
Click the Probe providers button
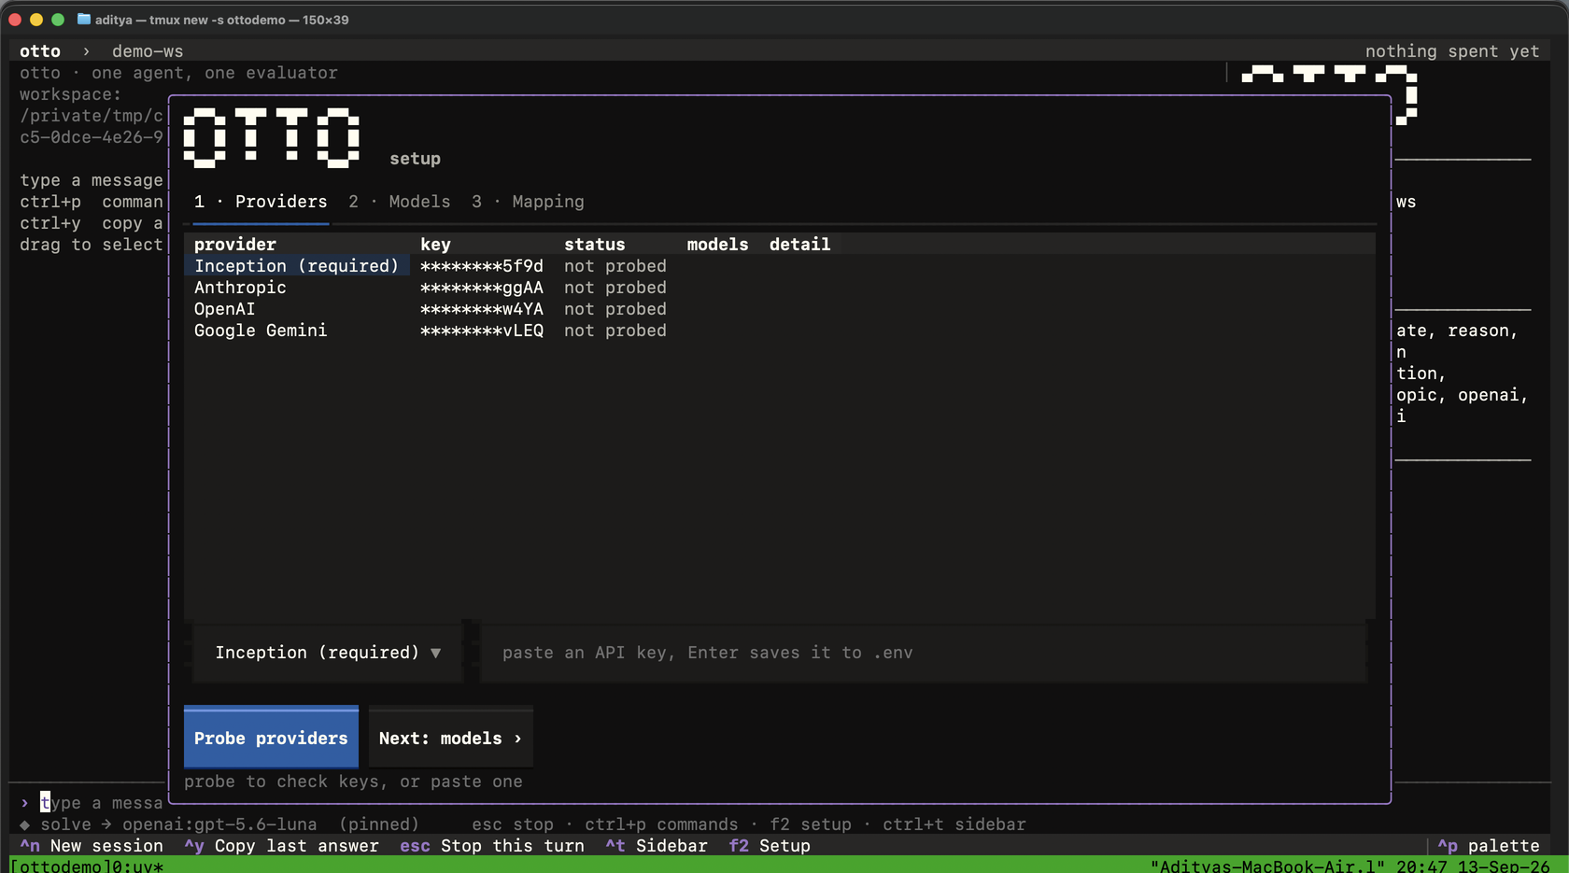pyautogui.click(x=271, y=739)
